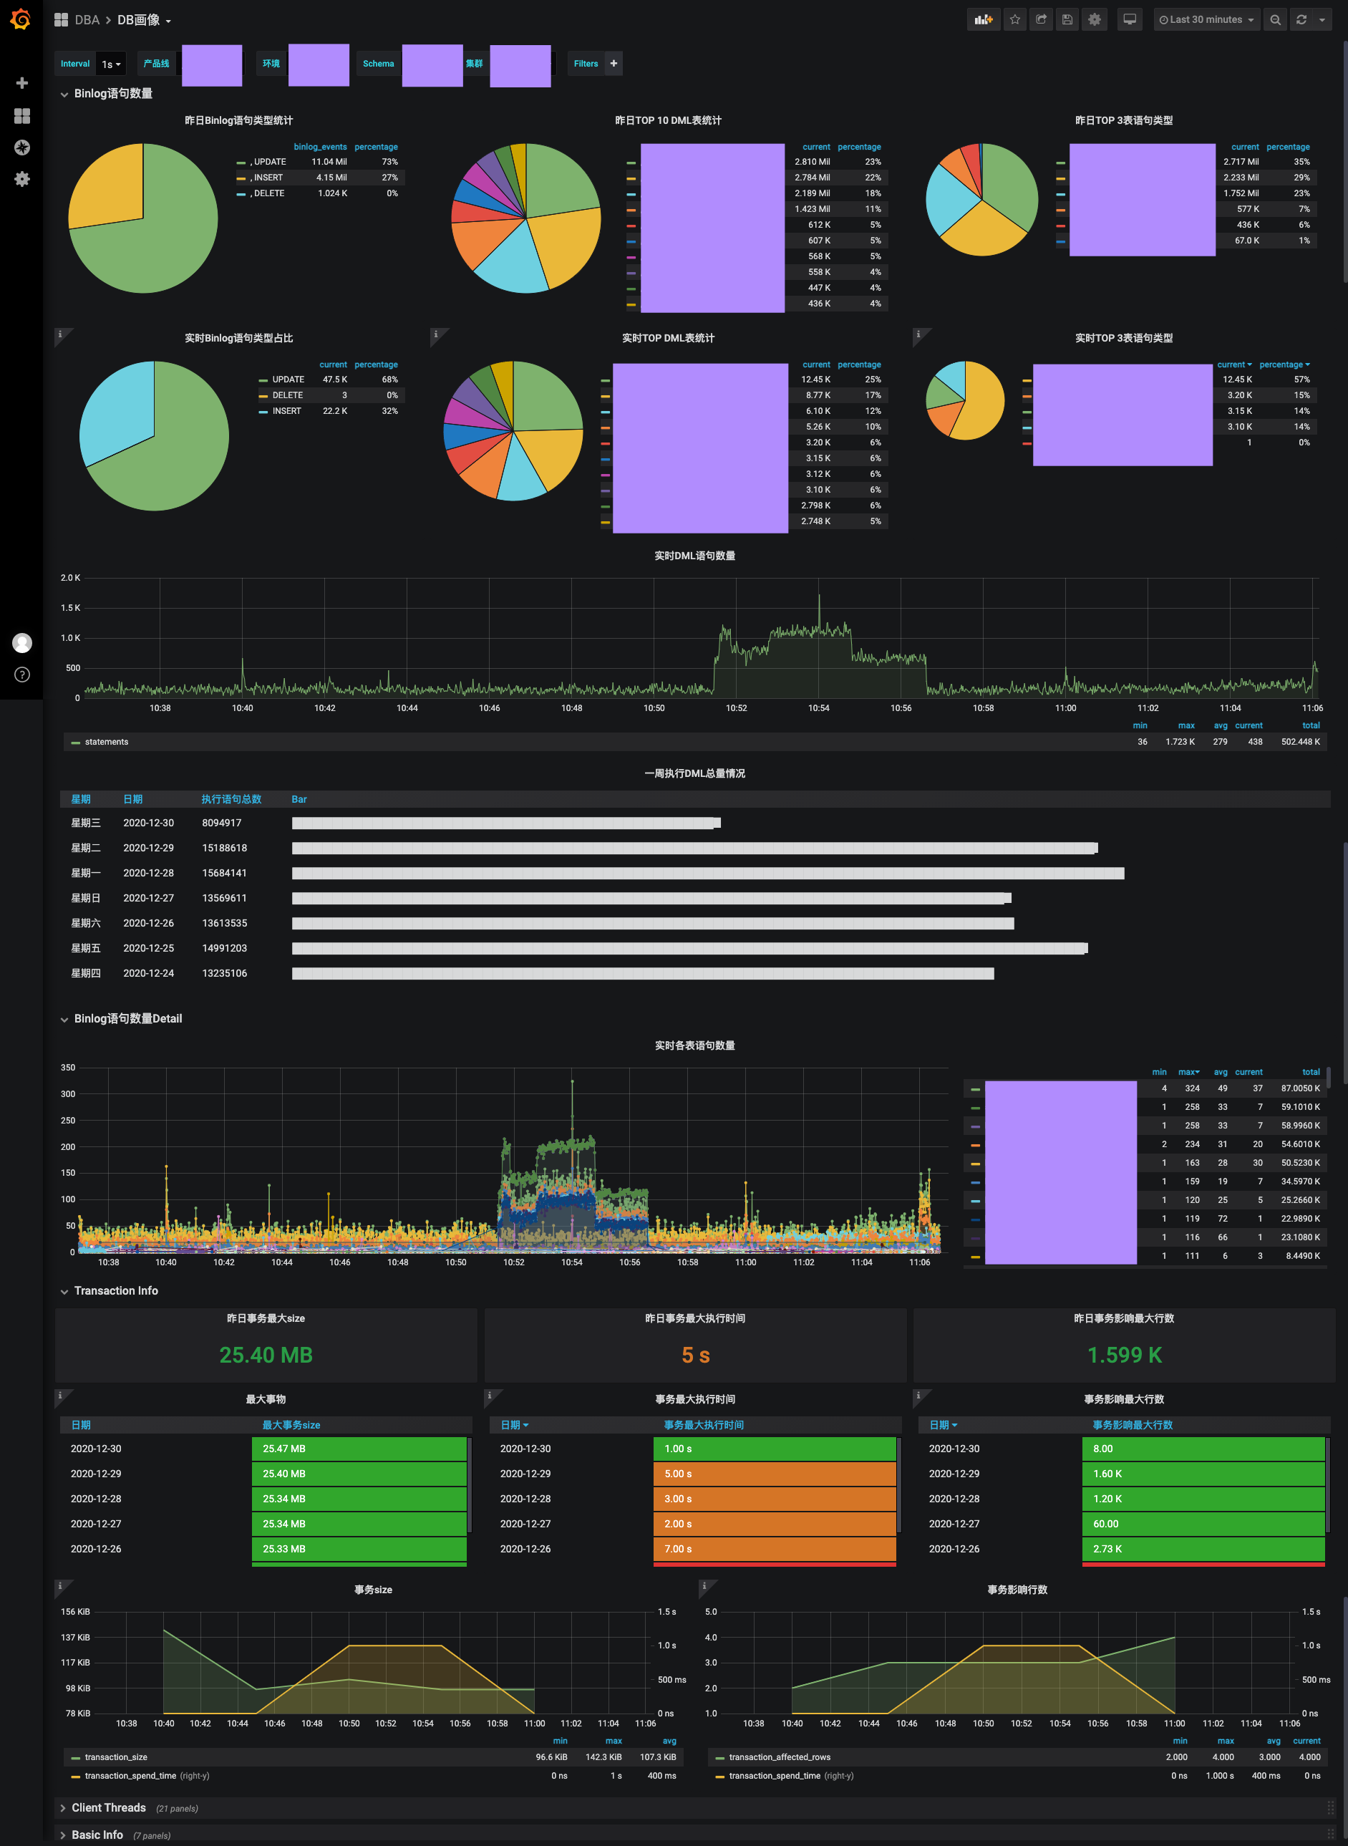The image size is (1348, 1846).
Task: Collapse the Binlog语句数量Detail row
Action: (x=122, y=1018)
